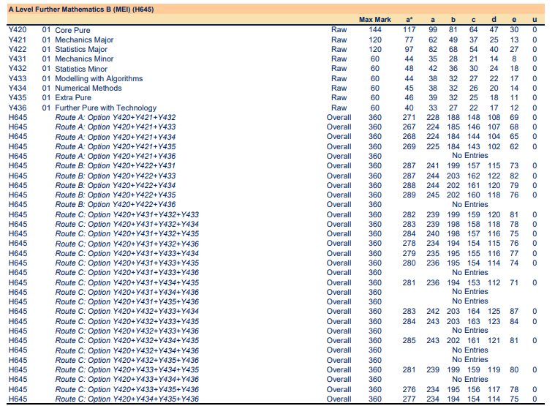
Task: Select 'Route C: Option Y420+Y432+Y433+Y435'
Action: [x=127, y=321]
